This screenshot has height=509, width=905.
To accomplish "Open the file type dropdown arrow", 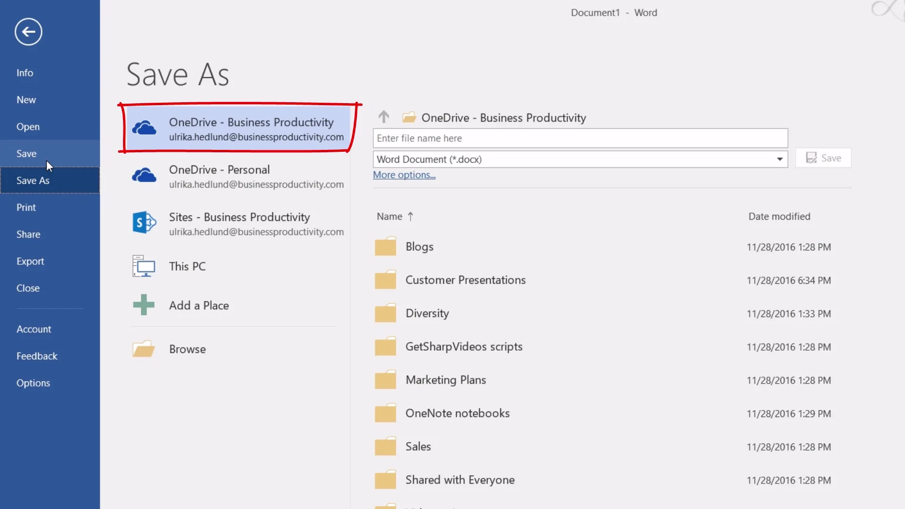I will coord(780,159).
